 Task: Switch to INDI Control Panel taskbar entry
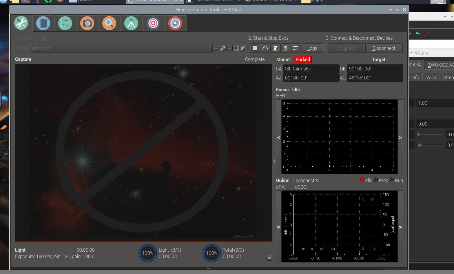[214, 1]
